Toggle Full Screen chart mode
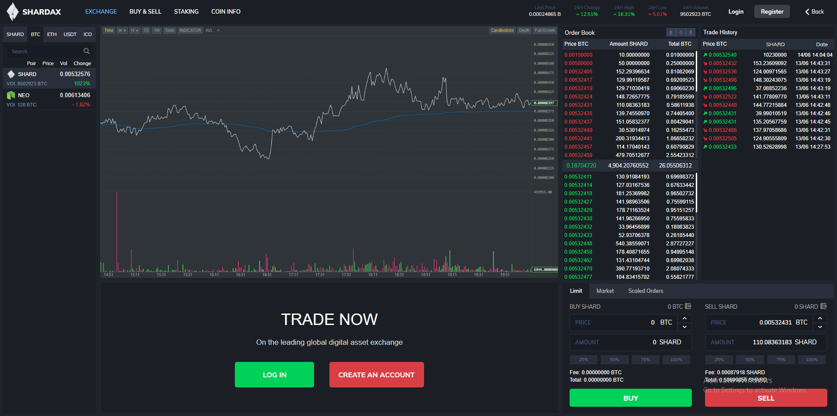Viewport: 837px width, 416px height. coord(545,30)
